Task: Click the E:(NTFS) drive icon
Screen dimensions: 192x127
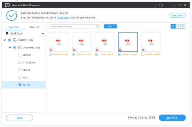Action: [x=15, y=40]
